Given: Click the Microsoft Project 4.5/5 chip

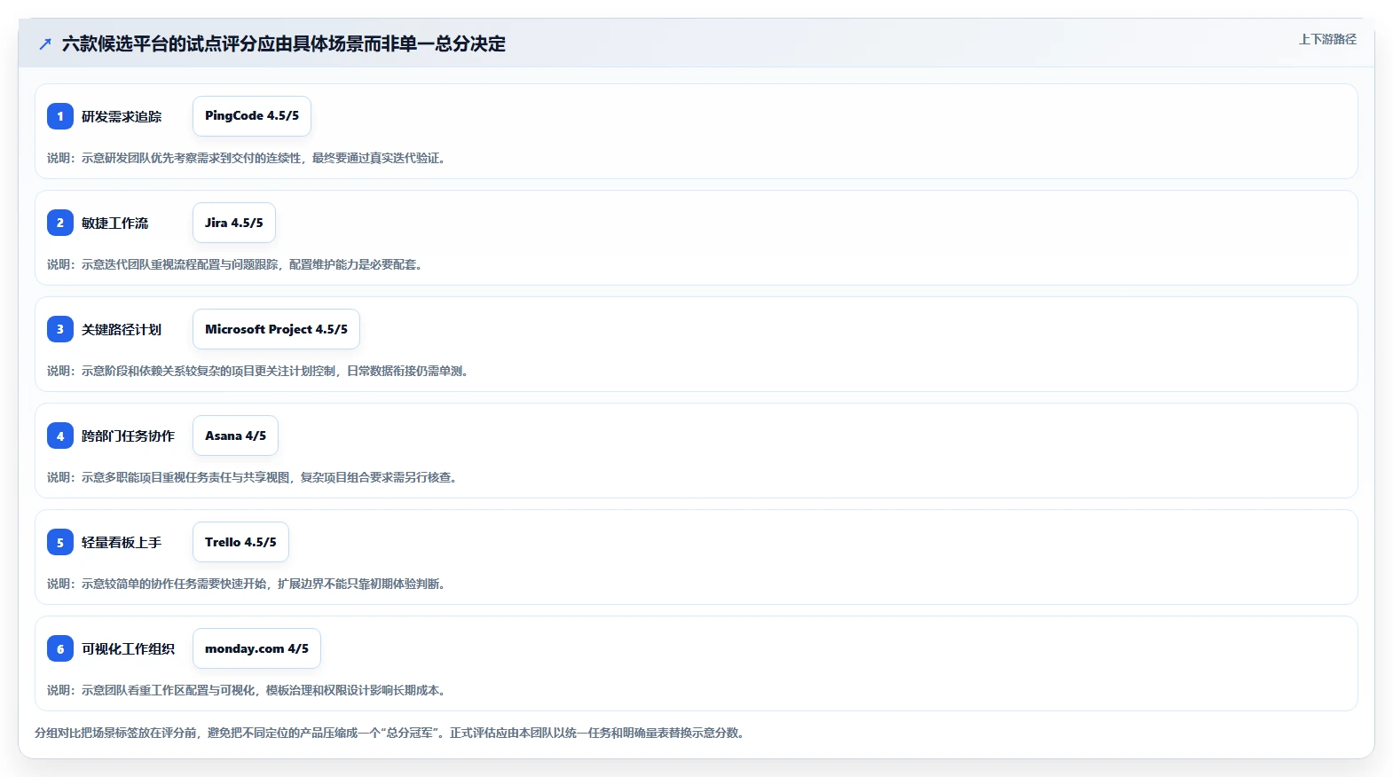Looking at the screenshot, I should pyautogui.click(x=276, y=329).
